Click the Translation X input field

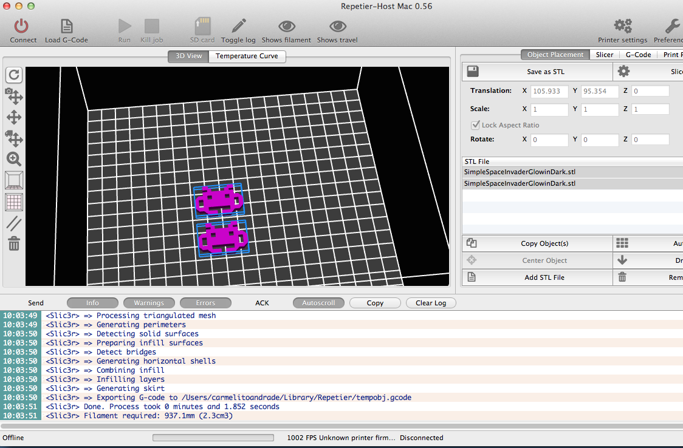(x=549, y=91)
